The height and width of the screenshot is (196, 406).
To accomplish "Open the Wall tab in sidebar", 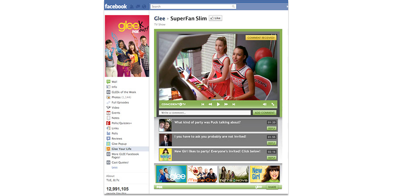I will [x=114, y=81].
